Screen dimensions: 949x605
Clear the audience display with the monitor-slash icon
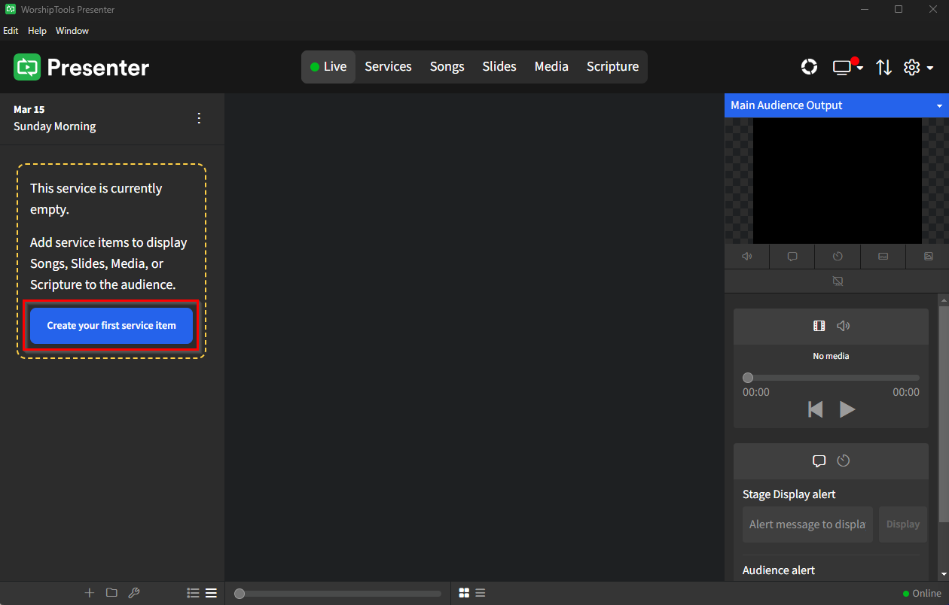838,281
